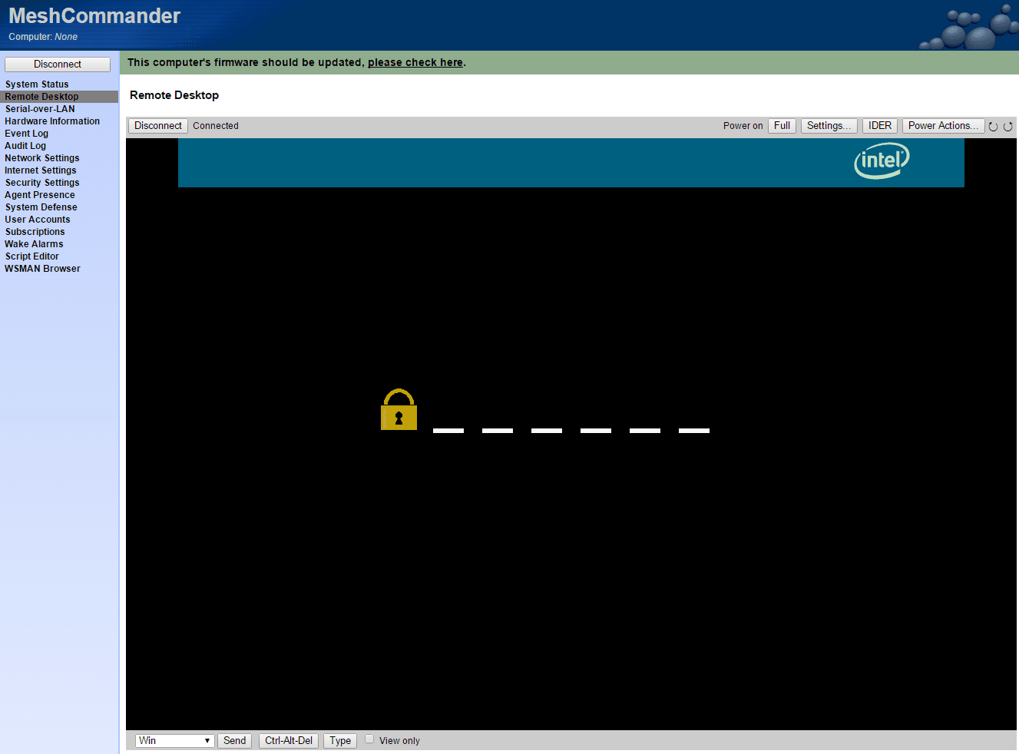Screen dimensions: 1019x754
Task: Open Agent Presence page
Action: tap(40, 195)
